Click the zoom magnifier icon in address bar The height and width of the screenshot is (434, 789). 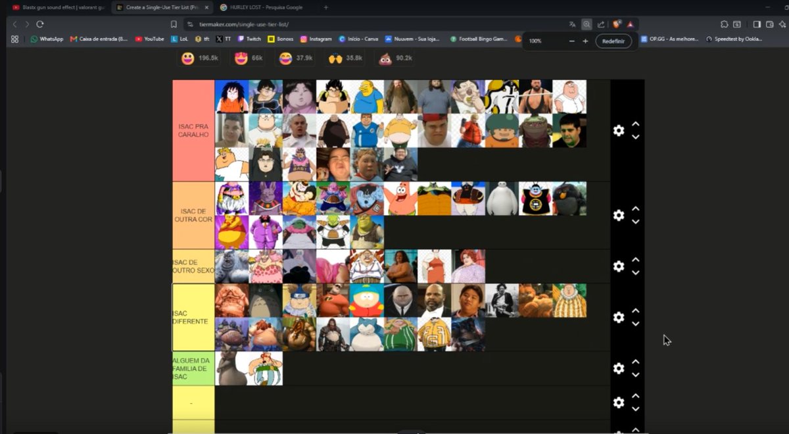586,24
